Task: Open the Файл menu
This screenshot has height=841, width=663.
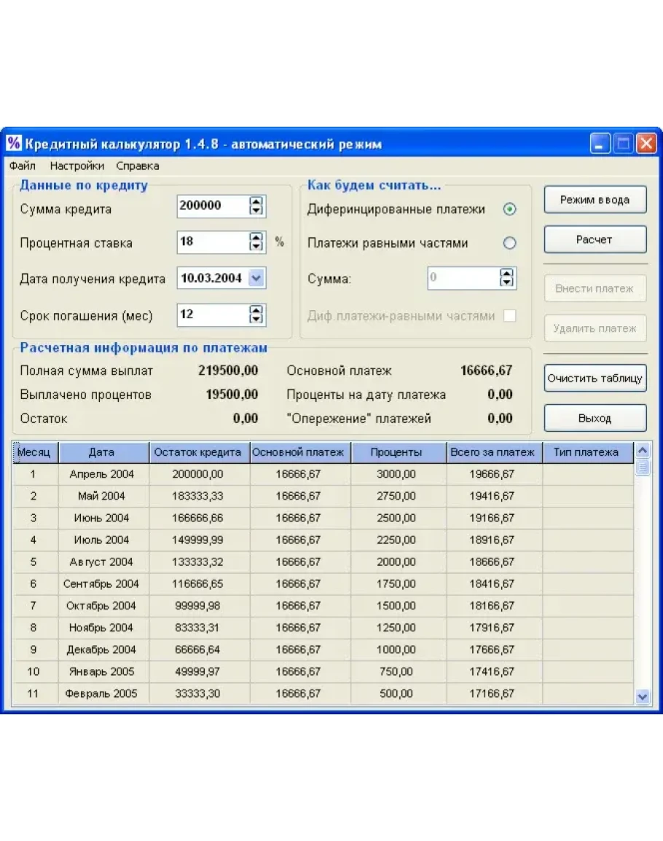Action: click(x=23, y=166)
